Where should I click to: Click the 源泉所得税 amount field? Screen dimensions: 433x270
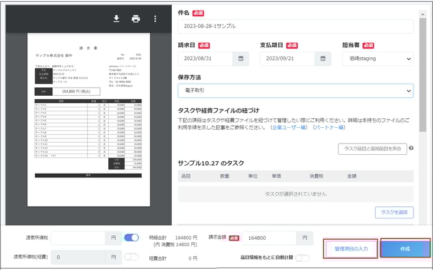(x=78, y=238)
